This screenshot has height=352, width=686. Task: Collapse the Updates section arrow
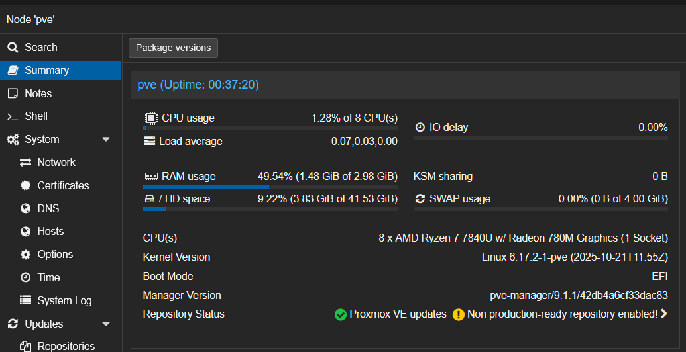pos(106,324)
